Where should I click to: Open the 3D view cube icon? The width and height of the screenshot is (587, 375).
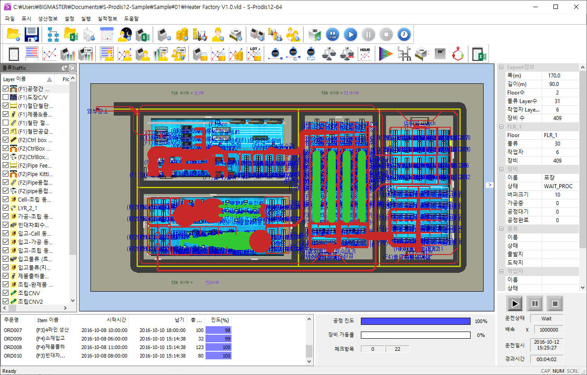315,34
